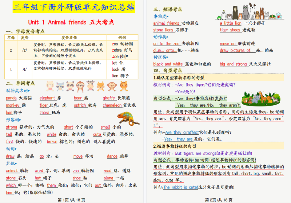Click the subheading 形容词
Screen dimensions: 291x203
pyautogui.click(x=13, y=120)
